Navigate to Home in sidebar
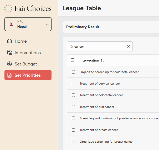The width and height of the screenshot is (159, 150). (20, 41)
